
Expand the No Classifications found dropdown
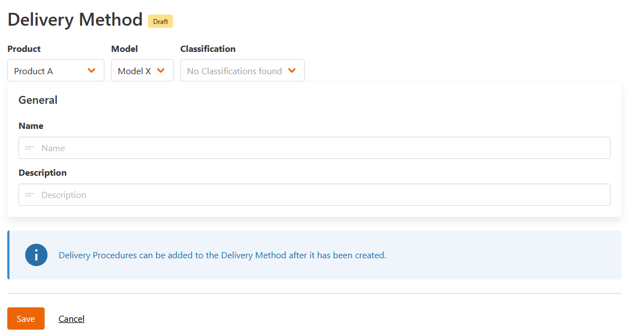[x=242, y=70]
